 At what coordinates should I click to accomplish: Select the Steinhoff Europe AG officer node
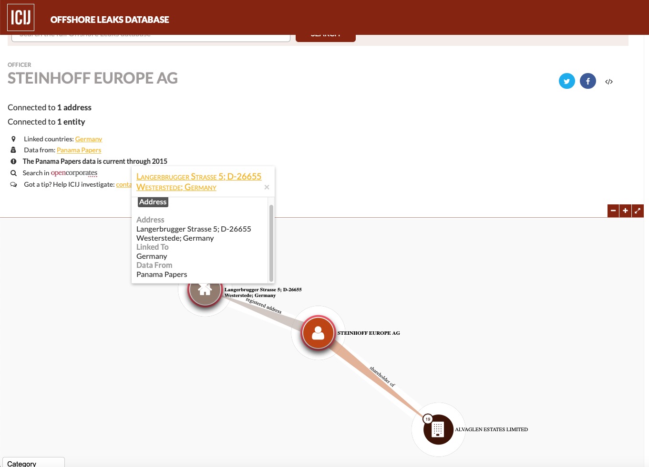[318, 333]
